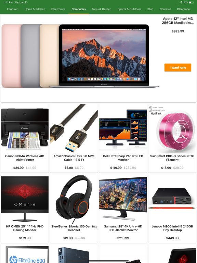Select SainSmart PETG filament product
The height and width of the screenshot is (263, 197).
(172, 138)
